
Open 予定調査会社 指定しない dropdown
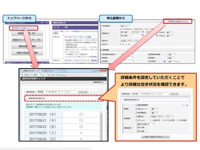click(125, 26)
